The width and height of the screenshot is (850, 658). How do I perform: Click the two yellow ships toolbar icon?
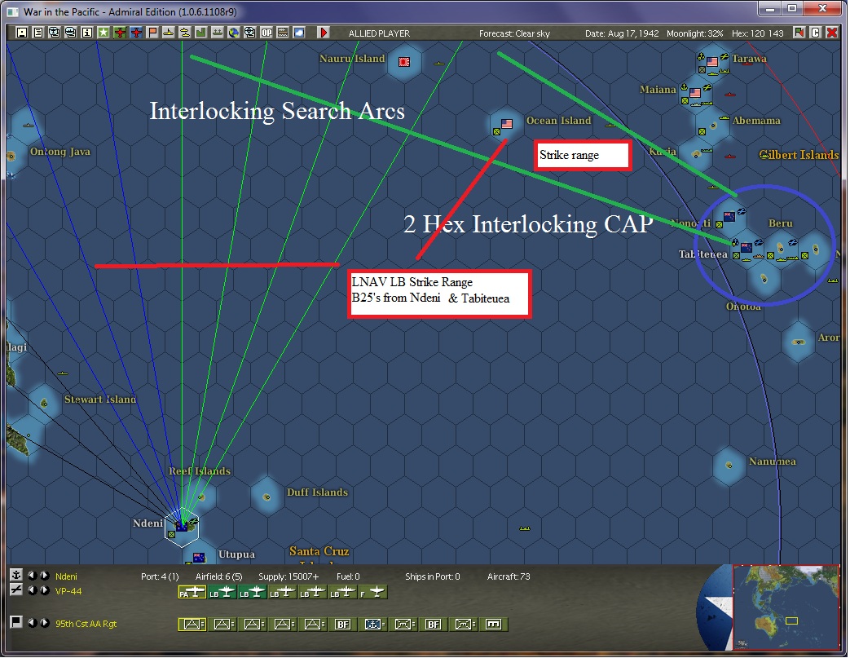185,33
